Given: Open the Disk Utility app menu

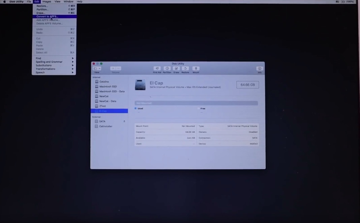Looking at the screenshot, I should click(x=16, y=2).
